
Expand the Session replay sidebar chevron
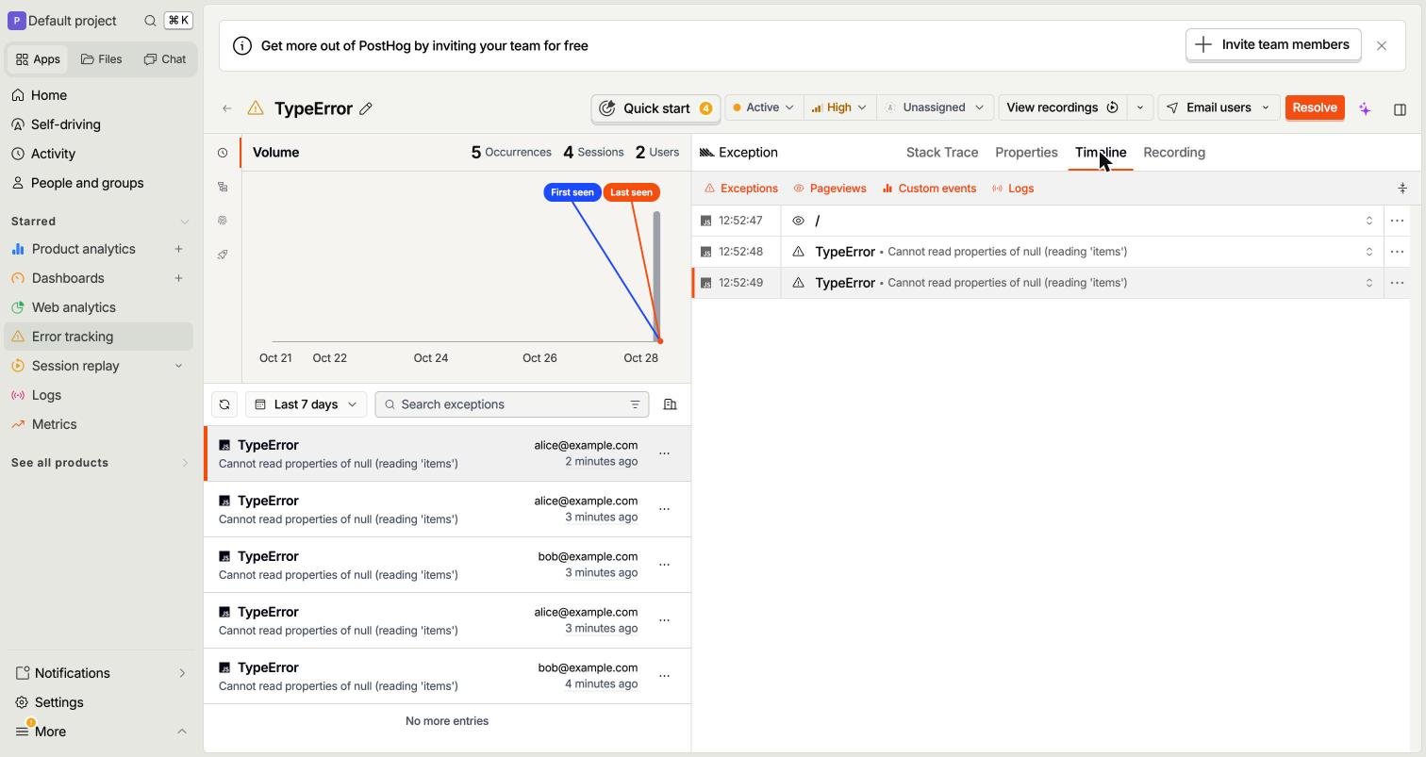(178, 366)
